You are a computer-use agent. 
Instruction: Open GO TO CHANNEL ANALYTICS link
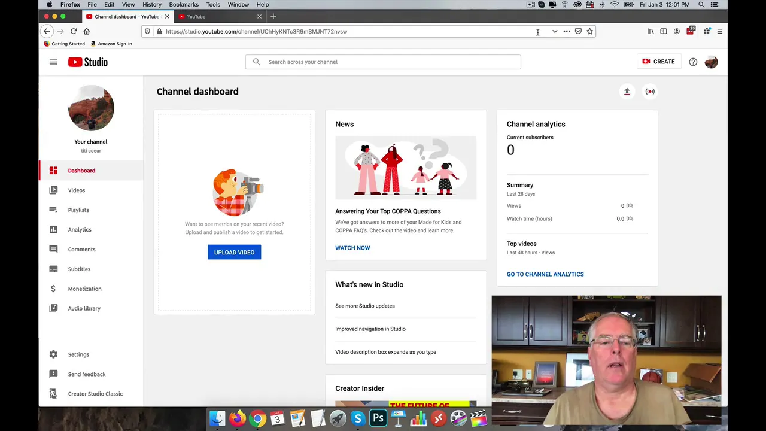point(545,274)
